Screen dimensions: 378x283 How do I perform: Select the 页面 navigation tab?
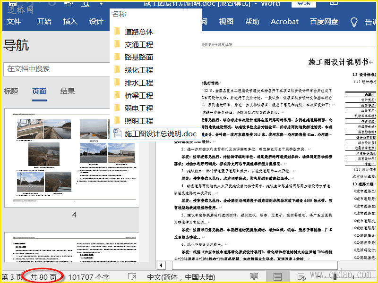(39, 92)
